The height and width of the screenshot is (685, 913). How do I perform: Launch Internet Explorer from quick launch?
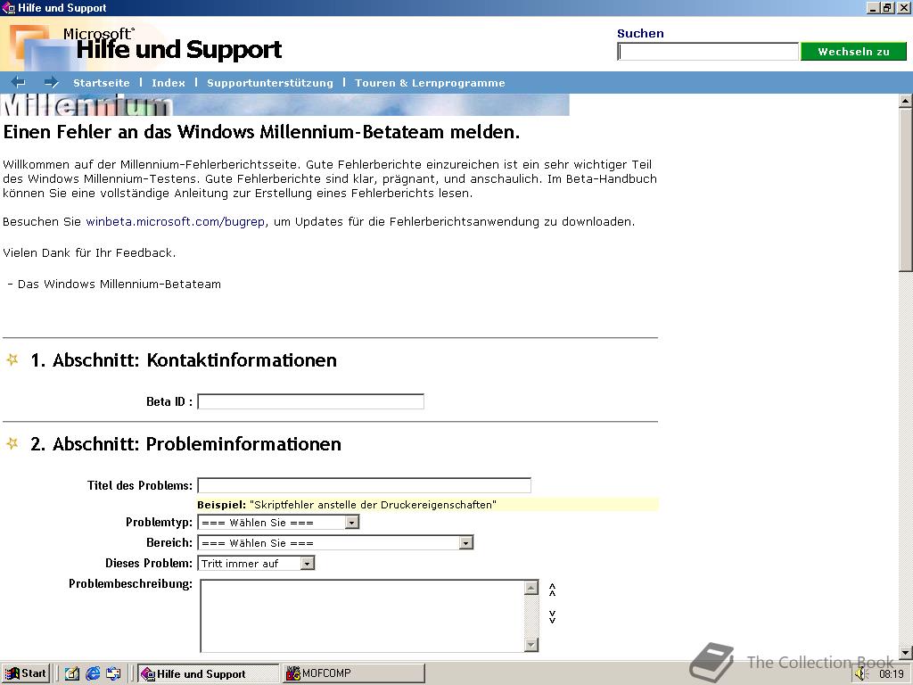tap(93, 674)
